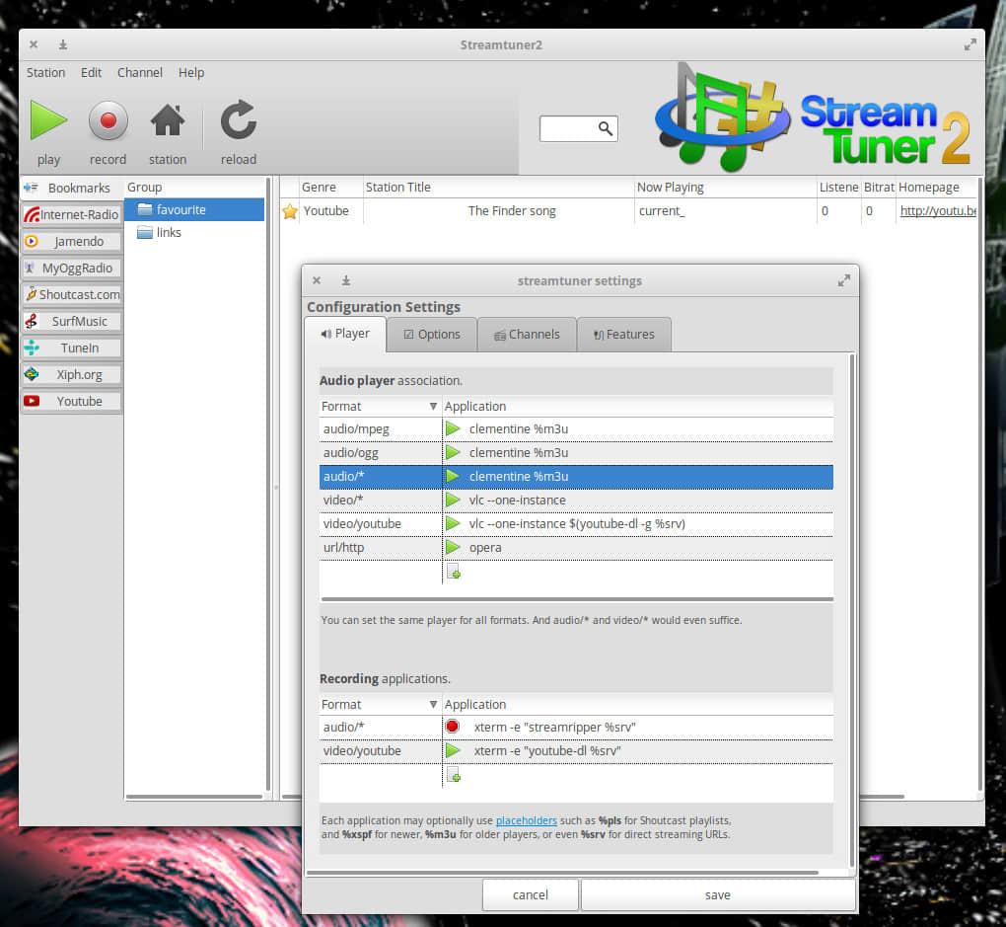The height and width of the screenshot is (927, 1006).
Task: Click the Recording Format column sort arrow
Action: pos(433,705)
